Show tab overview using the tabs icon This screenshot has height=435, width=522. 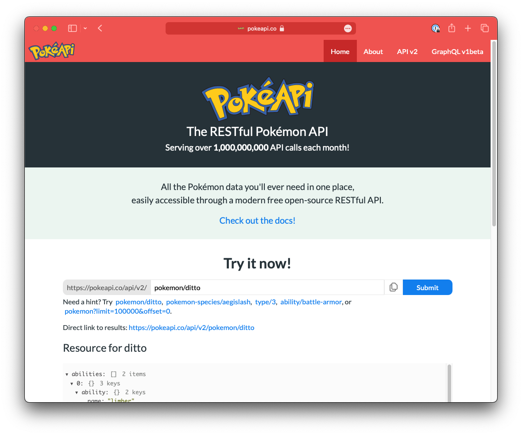484,28
